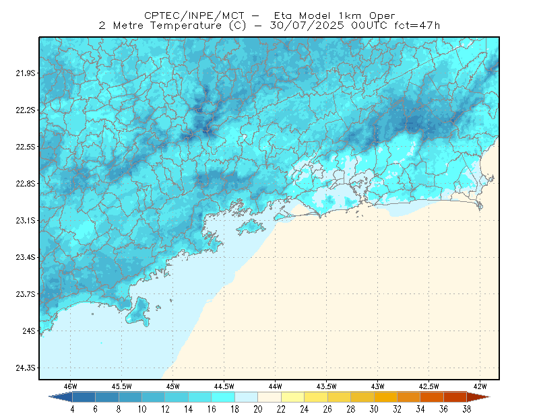Click the colorbar value label '20'
The width and height of the screenshot is (539, 416).
258,409
